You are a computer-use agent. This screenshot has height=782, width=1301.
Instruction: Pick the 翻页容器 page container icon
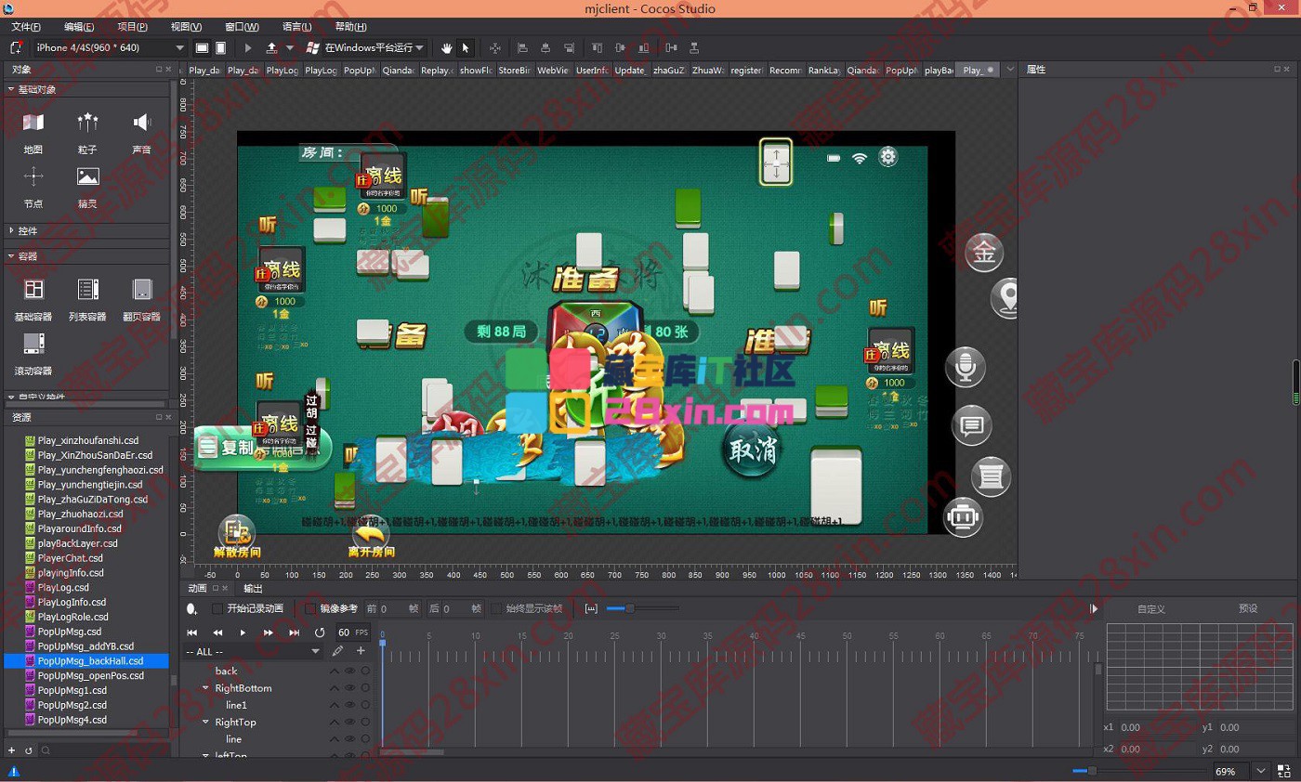tap(141, 290)
